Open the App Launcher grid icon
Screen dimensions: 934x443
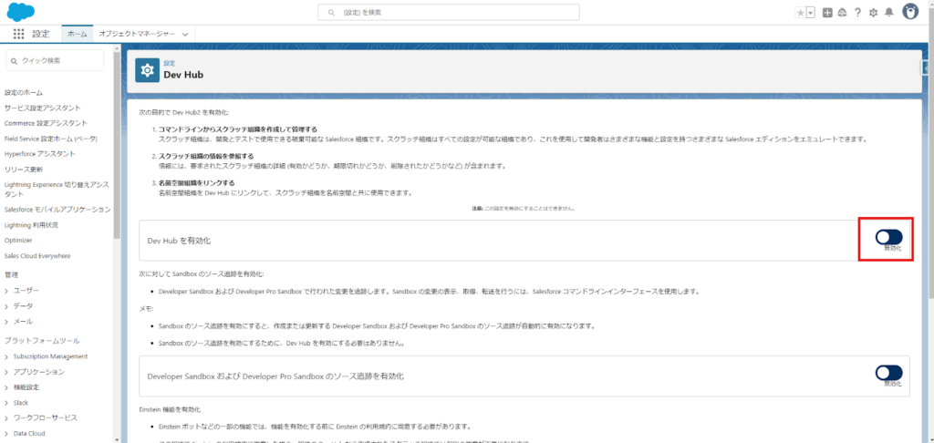18,34
